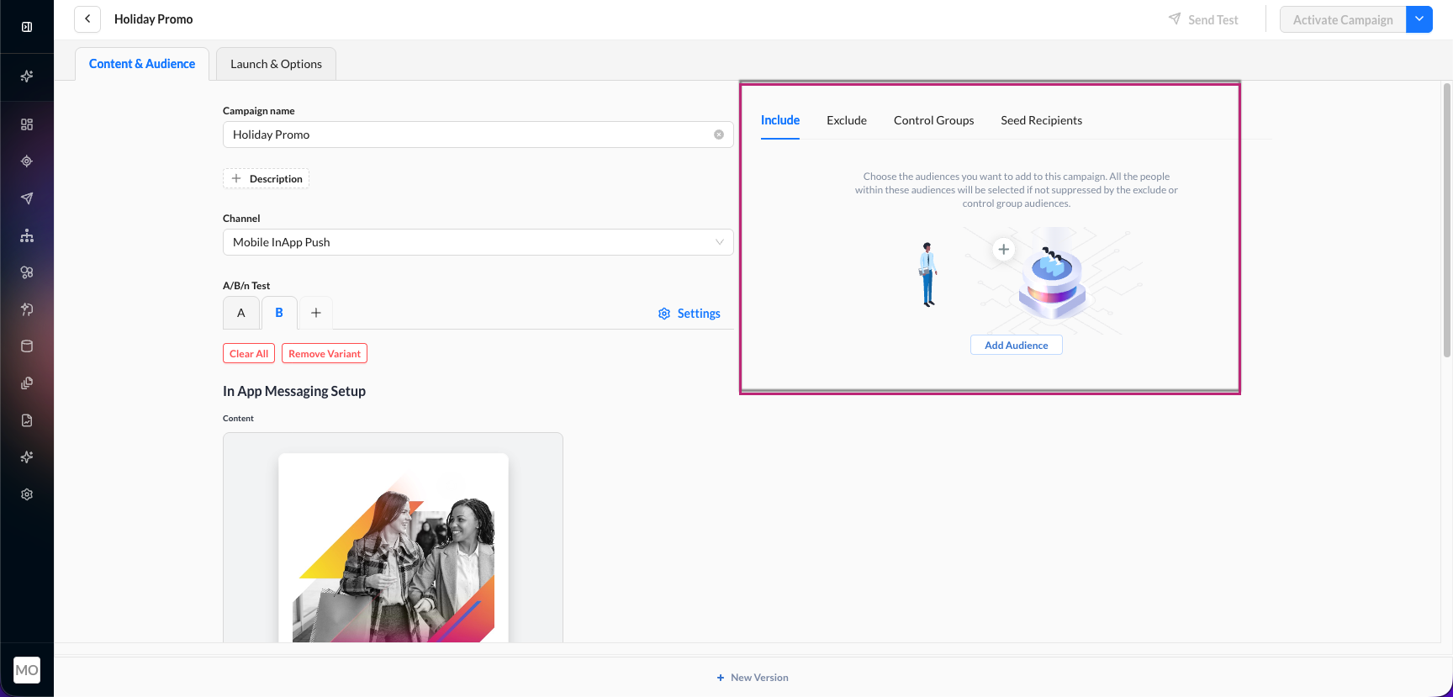Open the Channel dropdown

pyautogui.click(x=478, y=242)
